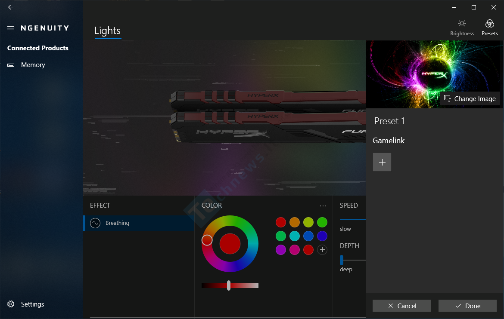The image size is (504, 319).
Task: Go back with the arrow icon
Action: (x=11, y=7)
